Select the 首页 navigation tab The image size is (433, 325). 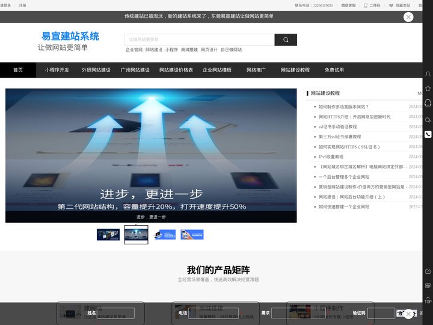click(18, 70)
